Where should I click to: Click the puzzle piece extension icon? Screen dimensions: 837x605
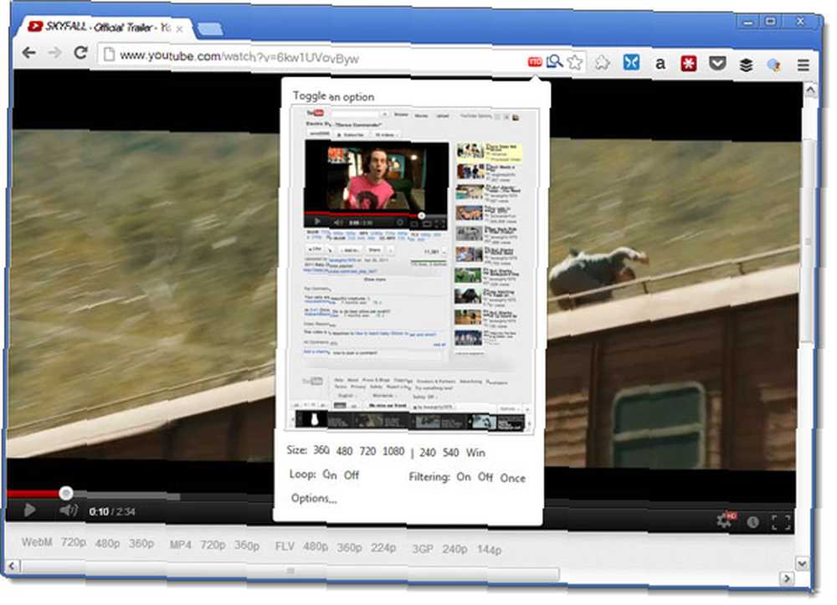pyautogui.click(x=602, y=63)
